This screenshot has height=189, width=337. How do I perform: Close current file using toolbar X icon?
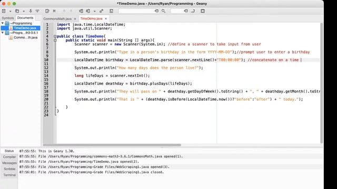click(x=54, y=11)
